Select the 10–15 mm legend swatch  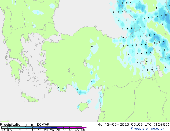pos(35,128)
